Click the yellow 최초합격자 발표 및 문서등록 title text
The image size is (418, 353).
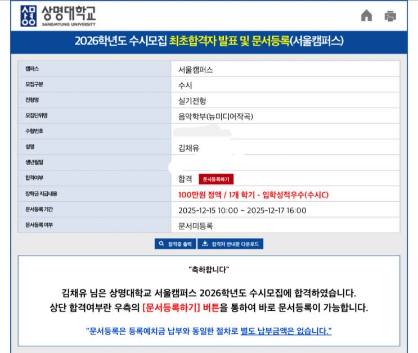[230, 41]
